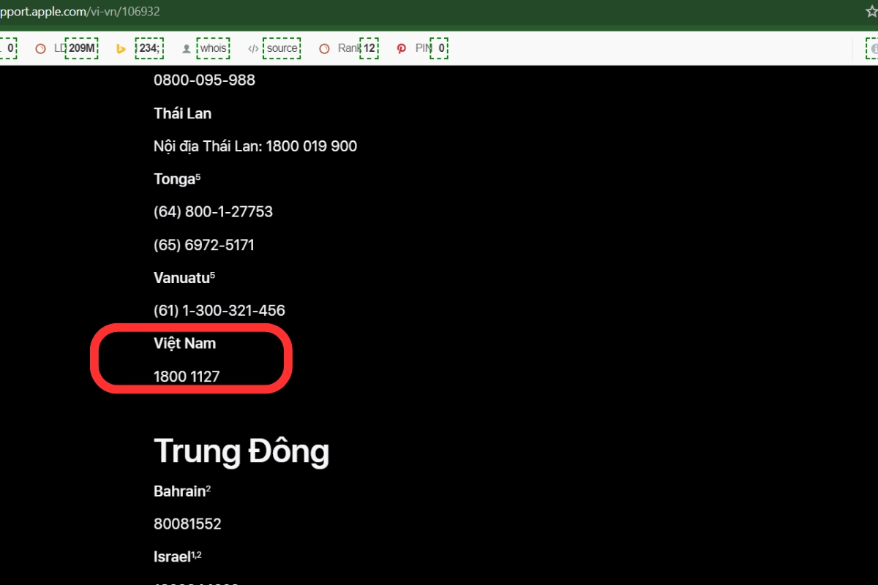
Task: Click the Pinterest PIN icon
Action: pos(401,49)
